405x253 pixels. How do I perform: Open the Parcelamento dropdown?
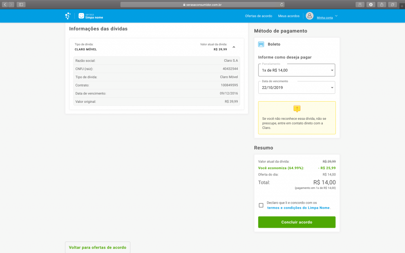[x=297, y=70]
